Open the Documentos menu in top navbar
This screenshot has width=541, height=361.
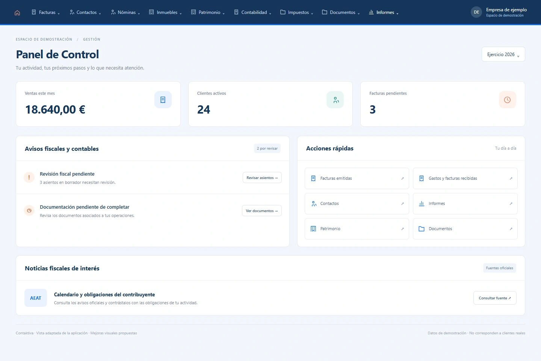(x=341, y=12)
